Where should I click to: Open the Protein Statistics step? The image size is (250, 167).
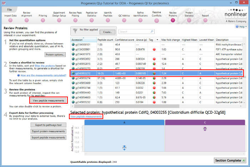point(189,20)
